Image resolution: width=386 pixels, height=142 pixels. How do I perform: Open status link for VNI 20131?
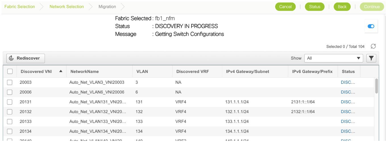348,102
